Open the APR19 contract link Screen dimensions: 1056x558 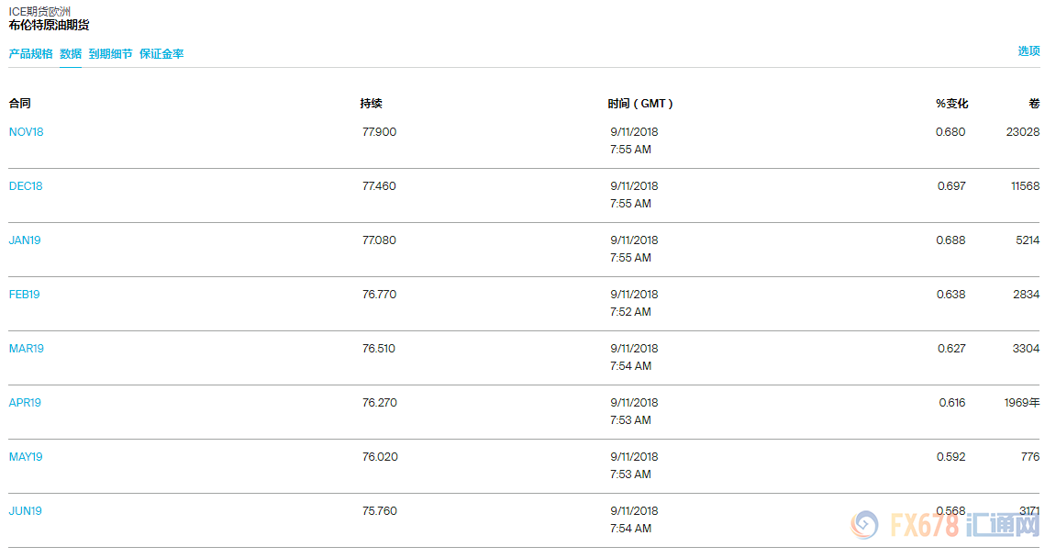(x=25, y=403)
